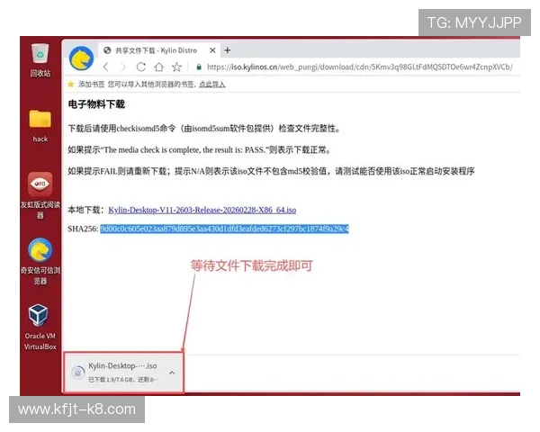
Task: Click the 点此导入 bookmark import link
Action: (212, 85)
